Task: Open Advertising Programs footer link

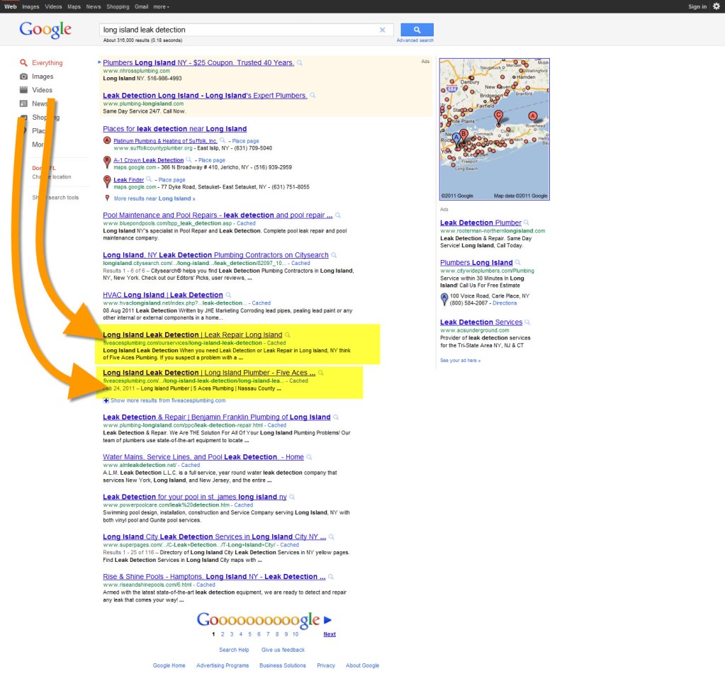Action: [223, 665]
